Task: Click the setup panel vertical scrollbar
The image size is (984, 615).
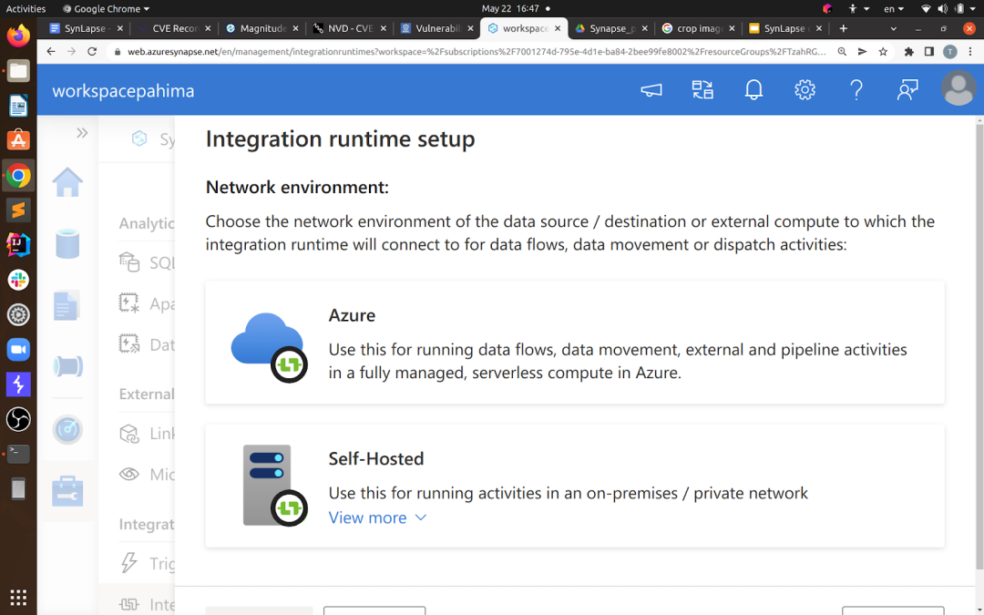Action: [979, 347]
